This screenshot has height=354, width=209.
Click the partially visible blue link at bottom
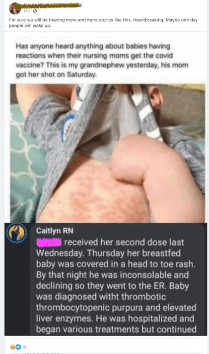(x=41, y=353)
